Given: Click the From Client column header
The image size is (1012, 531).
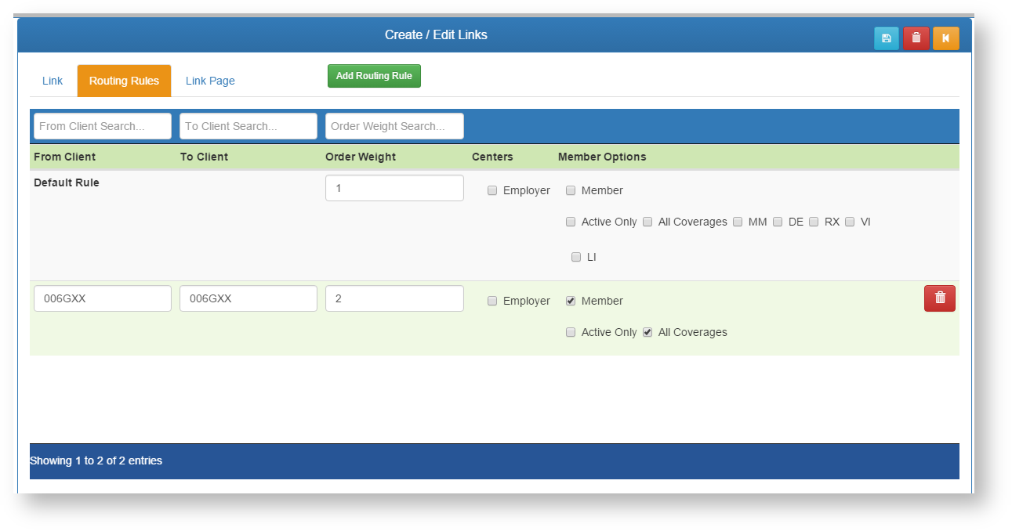Looking at the screenshot, I should point(64,157).
